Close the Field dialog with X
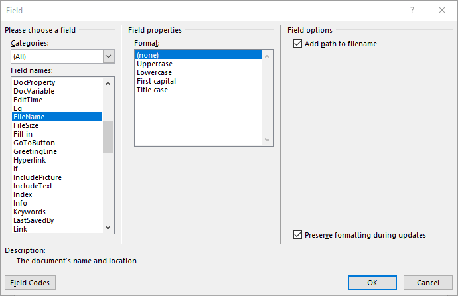The width and height of the screenshot is (458, 296). tap(442, 10)
